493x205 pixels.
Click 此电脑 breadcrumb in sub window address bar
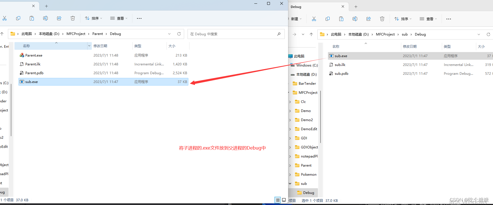336,34
